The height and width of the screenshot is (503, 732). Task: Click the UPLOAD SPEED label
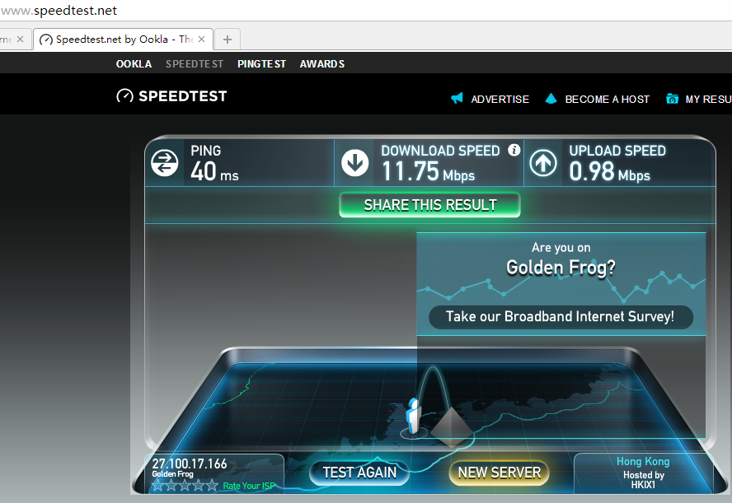coord(617,151)
